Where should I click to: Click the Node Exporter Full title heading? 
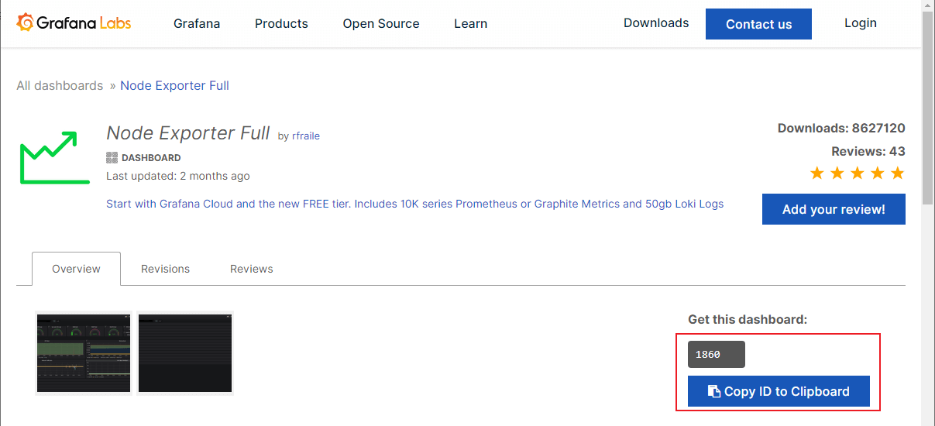(x=188, y=132)
